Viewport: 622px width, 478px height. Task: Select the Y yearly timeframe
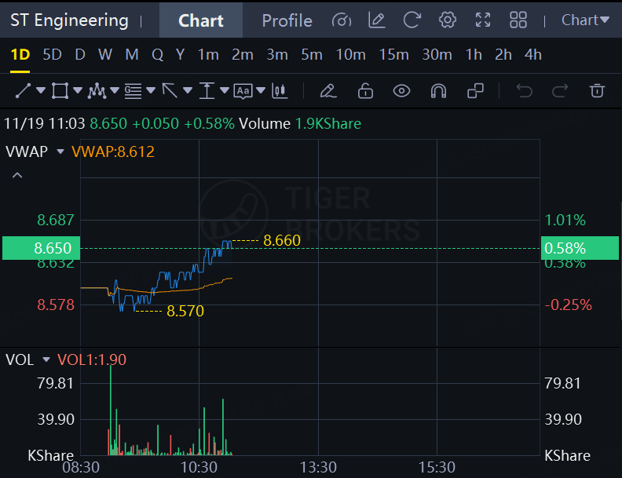[x=180, y=55]
